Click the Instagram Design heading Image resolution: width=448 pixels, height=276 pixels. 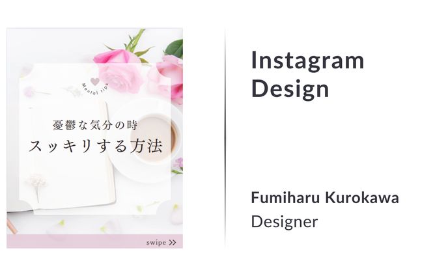(x=308, y=75)
